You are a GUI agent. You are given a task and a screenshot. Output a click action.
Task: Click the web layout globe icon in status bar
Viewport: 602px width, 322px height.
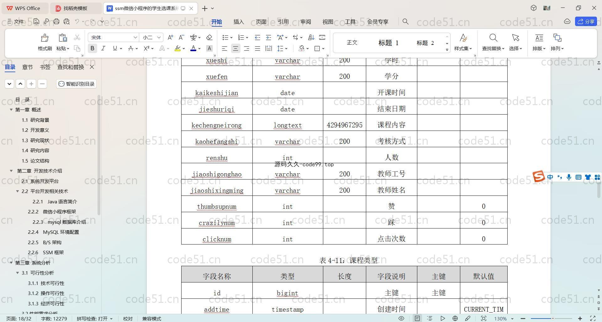[x=455, y=318]
